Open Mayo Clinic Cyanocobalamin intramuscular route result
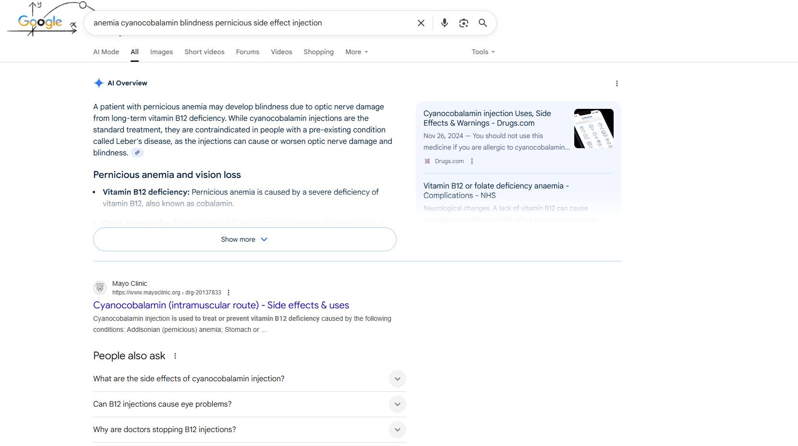 coord(221,305)
